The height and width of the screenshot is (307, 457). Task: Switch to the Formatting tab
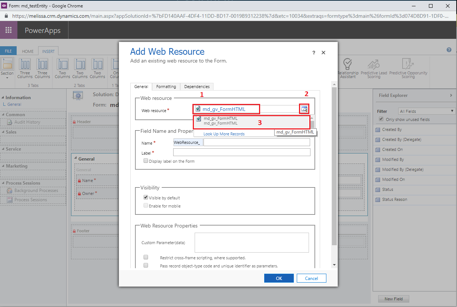(x=166, y=87)
